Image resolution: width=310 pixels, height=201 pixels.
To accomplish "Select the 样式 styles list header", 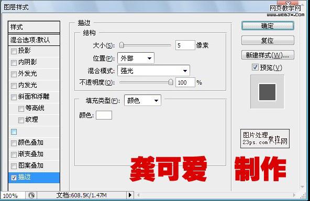I will tap(34, 27).
